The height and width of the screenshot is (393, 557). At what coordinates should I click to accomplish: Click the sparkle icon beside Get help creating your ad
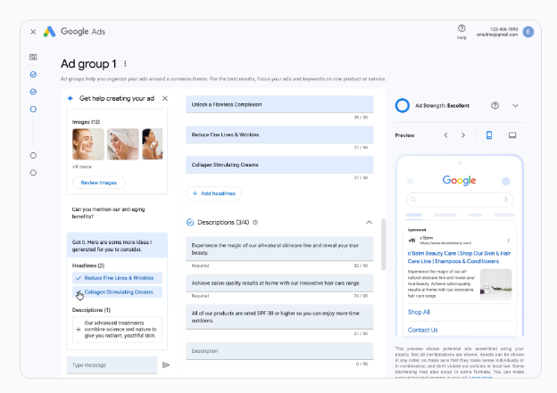pos(71,98)
